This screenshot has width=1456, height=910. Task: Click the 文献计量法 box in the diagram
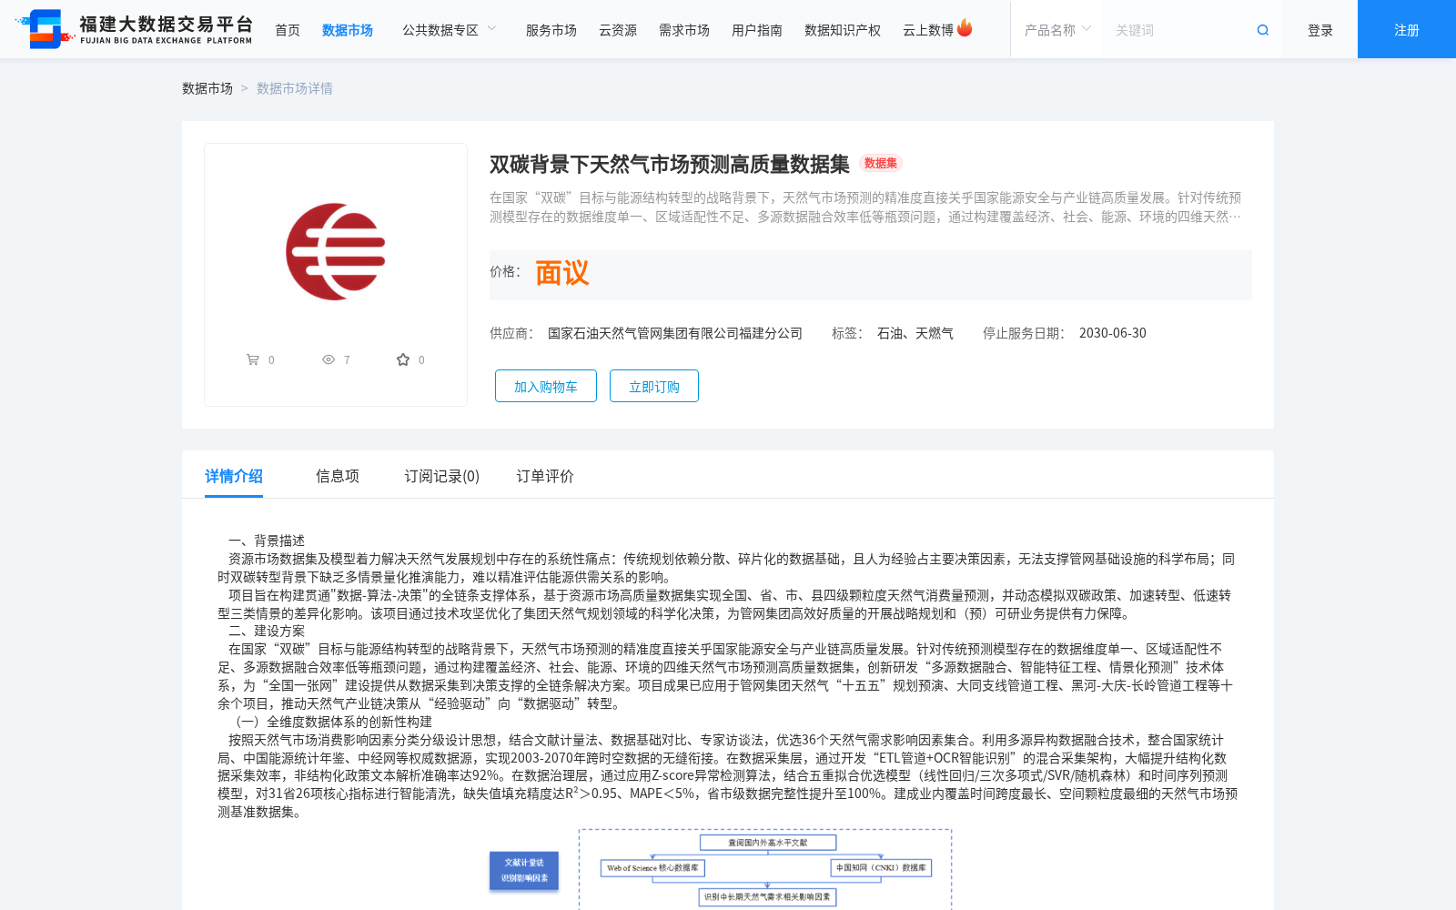[524, 870]
